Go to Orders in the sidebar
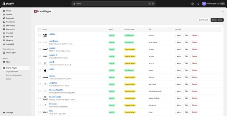 pyautogui.click(x=9, y=14)
